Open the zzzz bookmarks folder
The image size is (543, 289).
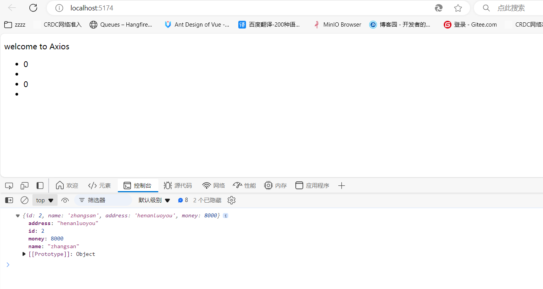[15, 25]
